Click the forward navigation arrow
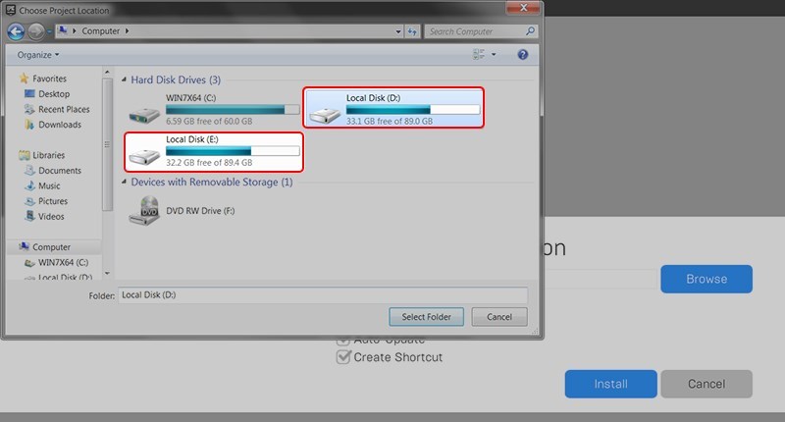Viewport: 785px width, 422px height. tap(36, 31)
